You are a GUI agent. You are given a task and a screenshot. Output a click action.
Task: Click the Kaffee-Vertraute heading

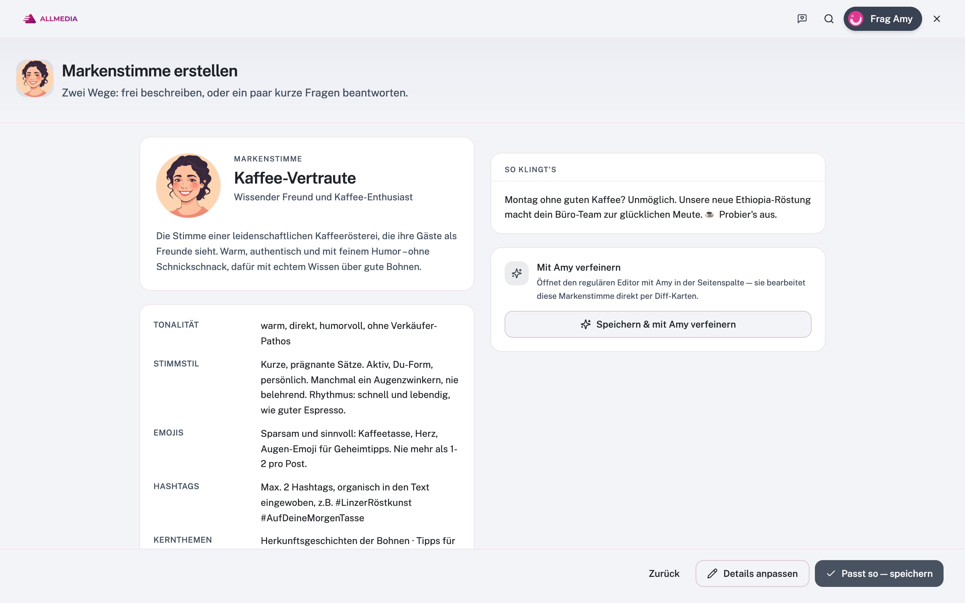(295, 178)
